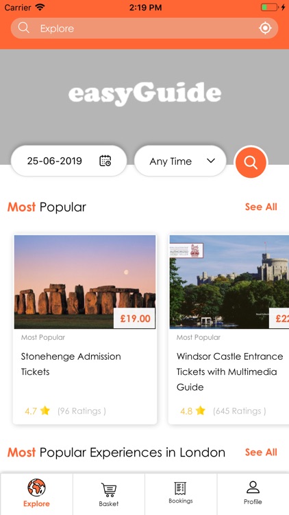Open the 25-06-2019 date picker
The width and height of the screenshot is (289, 515).
[68, 161]
